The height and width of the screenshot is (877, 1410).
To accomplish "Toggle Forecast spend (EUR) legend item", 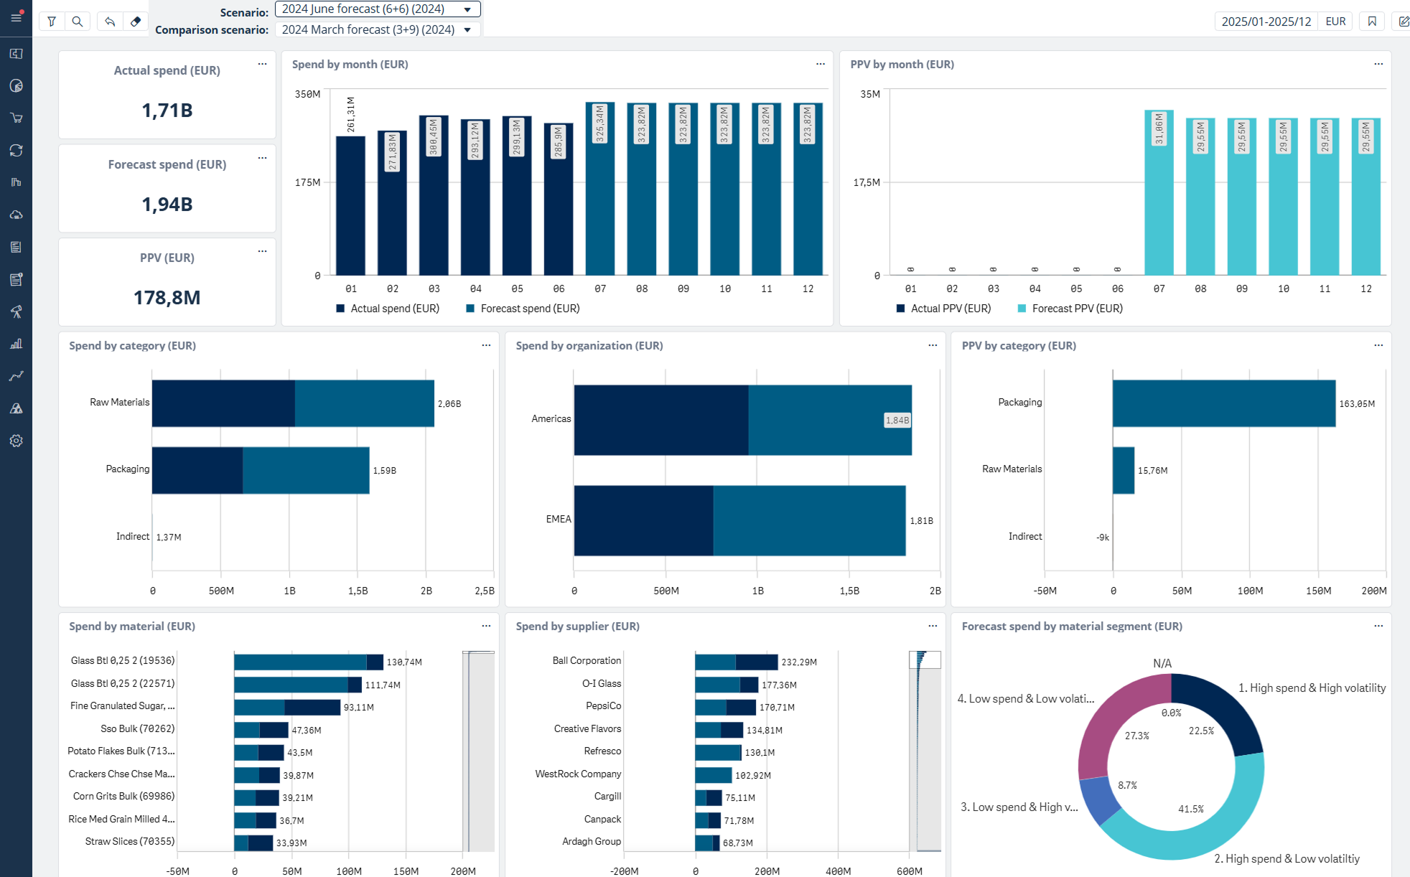I will pos(523,309).
